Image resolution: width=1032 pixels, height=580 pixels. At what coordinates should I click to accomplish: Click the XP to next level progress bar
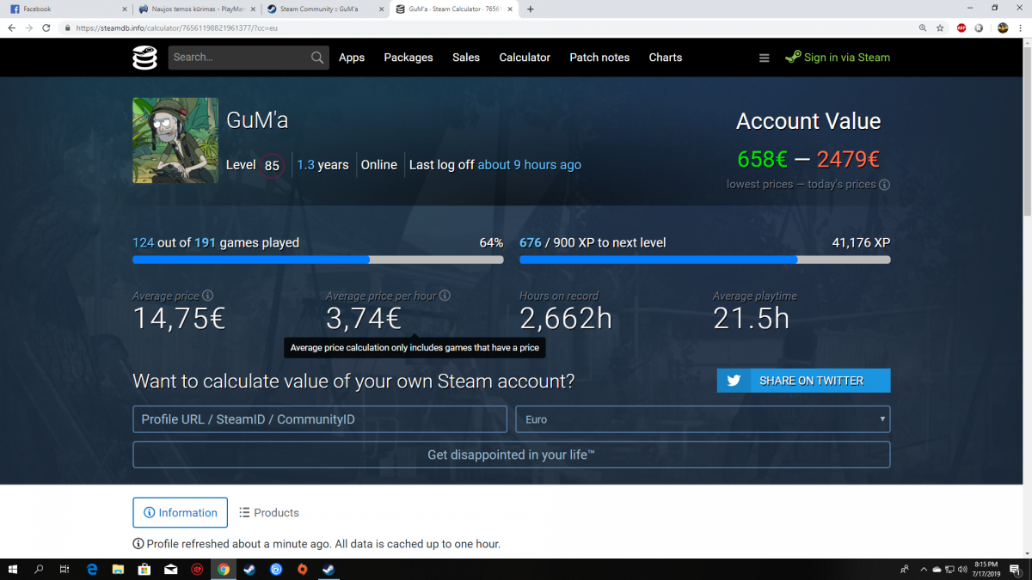point(705,259)
